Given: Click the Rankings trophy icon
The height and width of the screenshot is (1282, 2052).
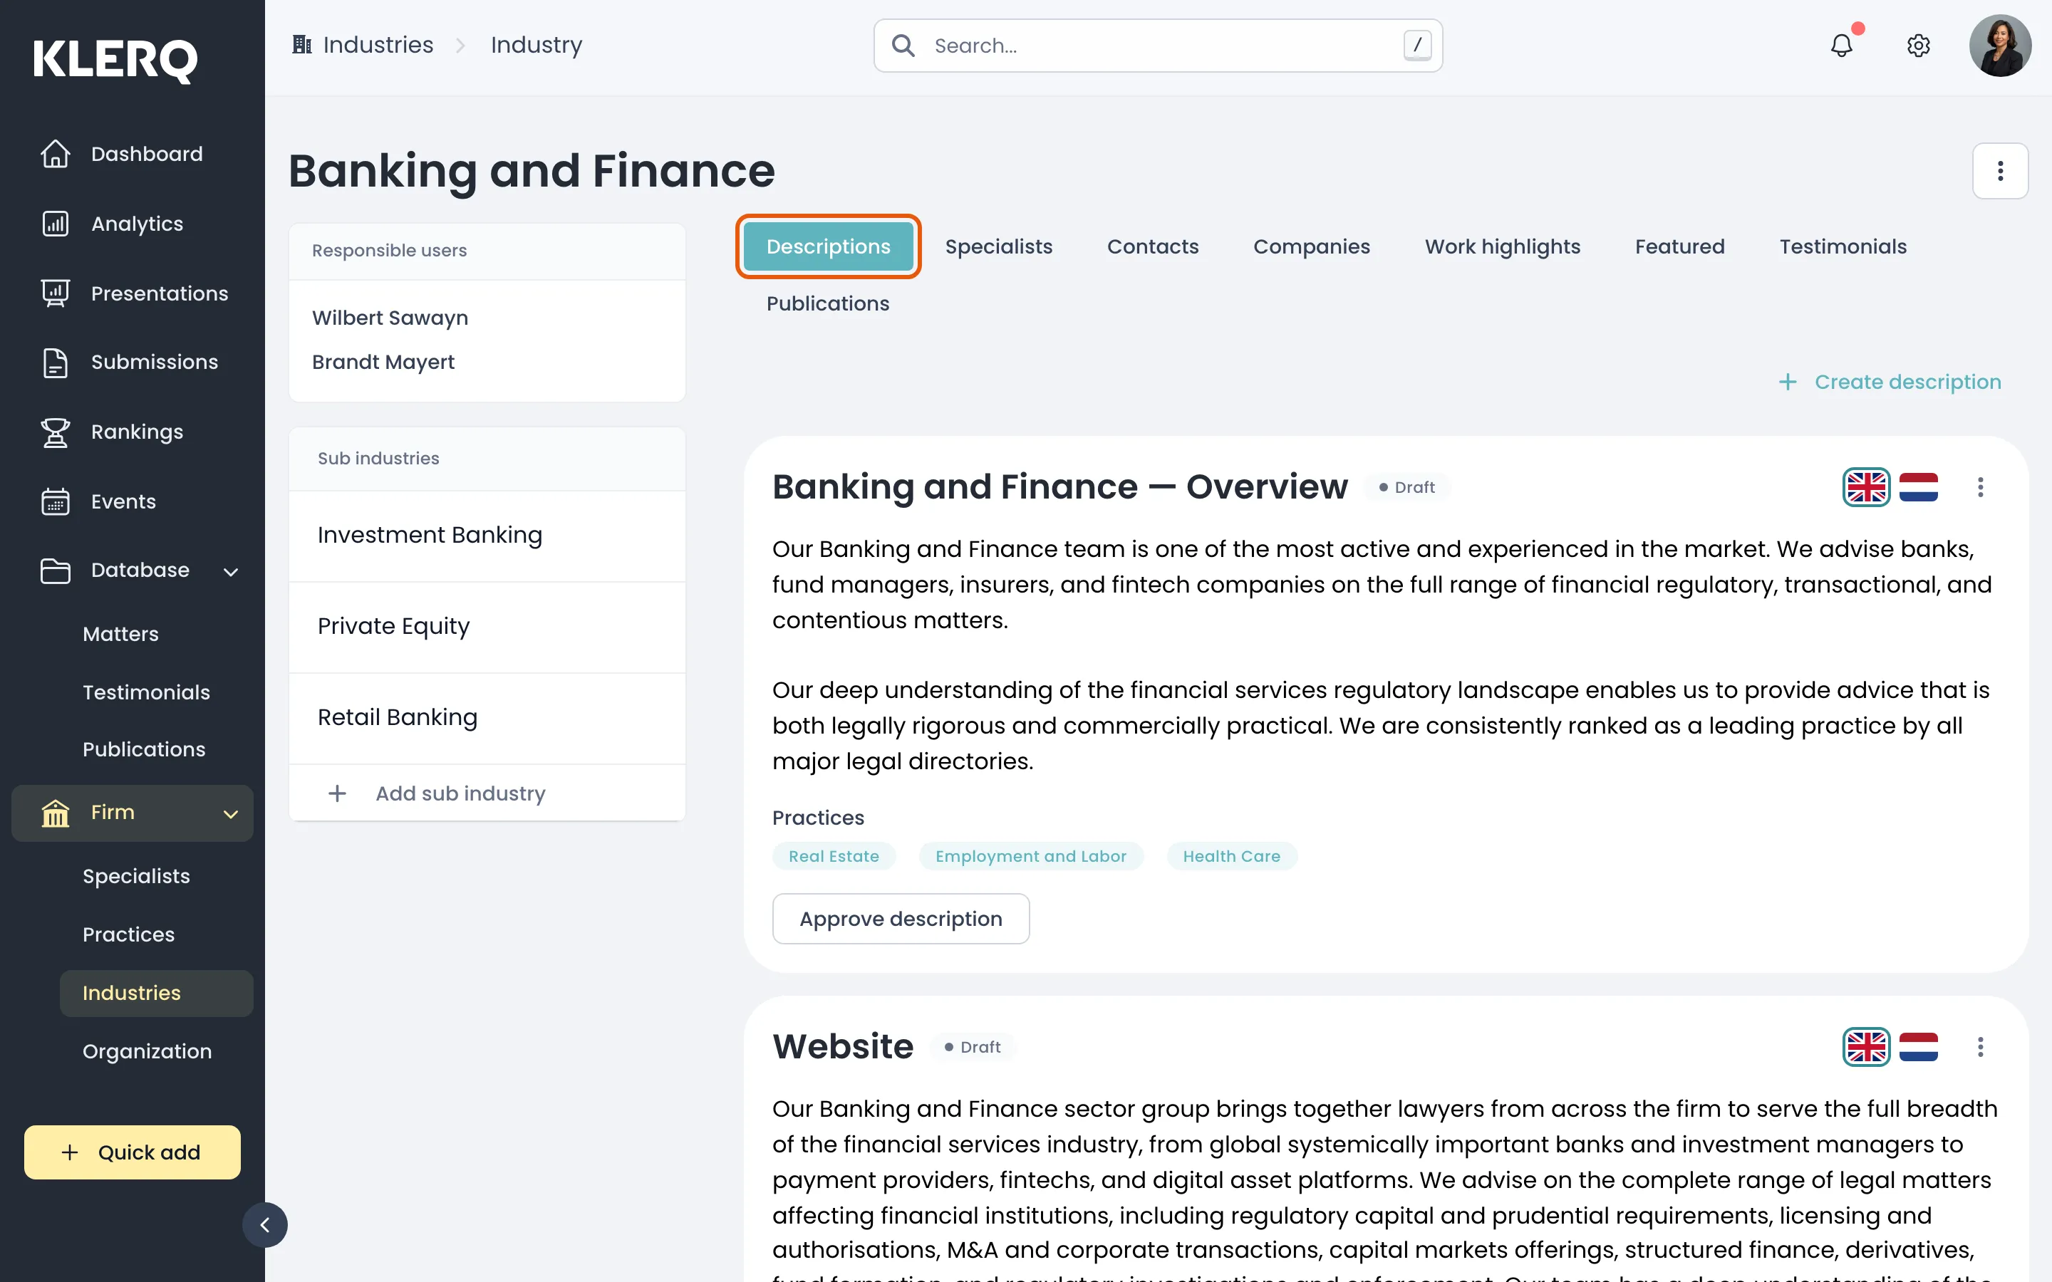Looking at the screenshot, I should 55,432.
